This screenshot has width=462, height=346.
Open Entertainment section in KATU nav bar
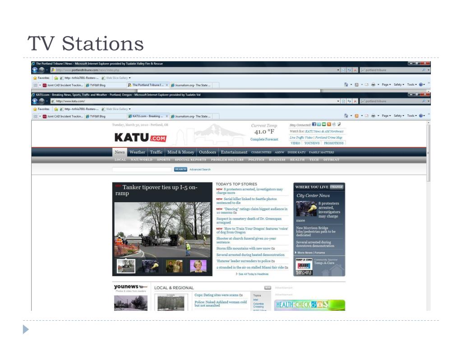coord(234,152)
